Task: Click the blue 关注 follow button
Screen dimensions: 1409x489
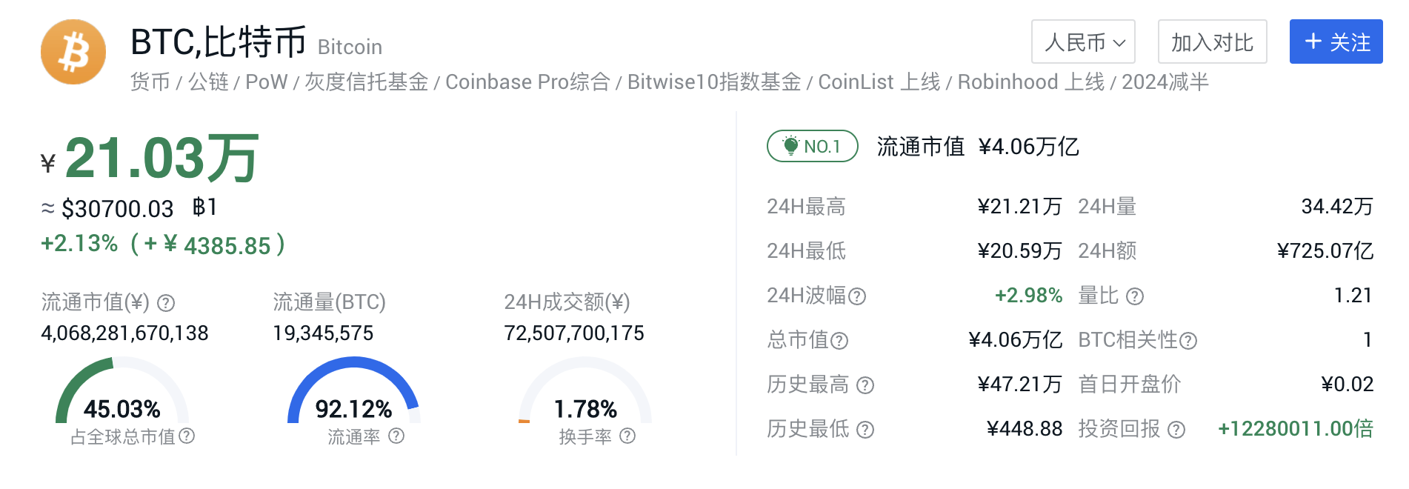Action: 1336,42
